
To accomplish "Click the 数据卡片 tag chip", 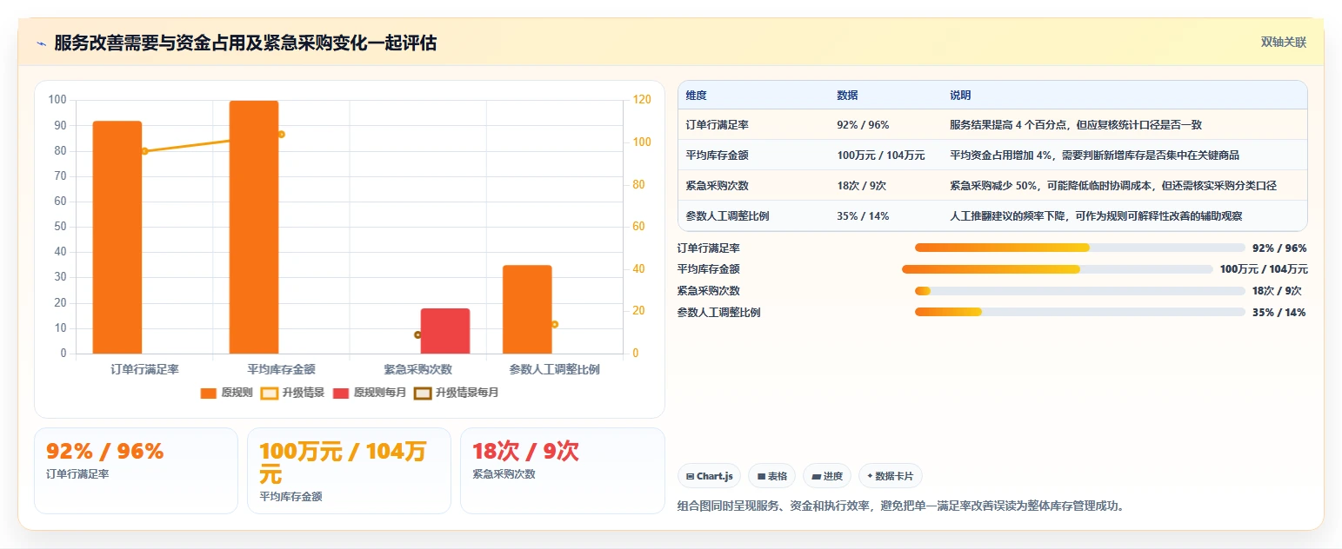I will pyautogui.click(x=890, y=476).
